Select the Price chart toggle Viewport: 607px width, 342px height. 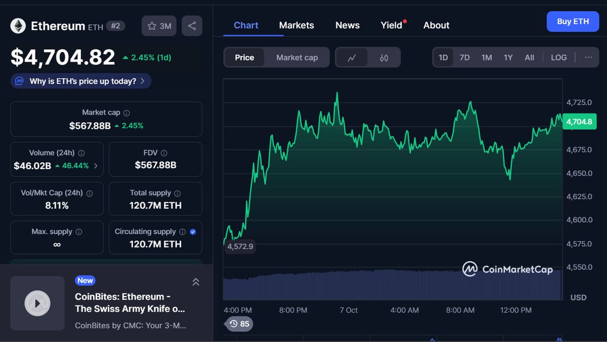coord(244,58)
